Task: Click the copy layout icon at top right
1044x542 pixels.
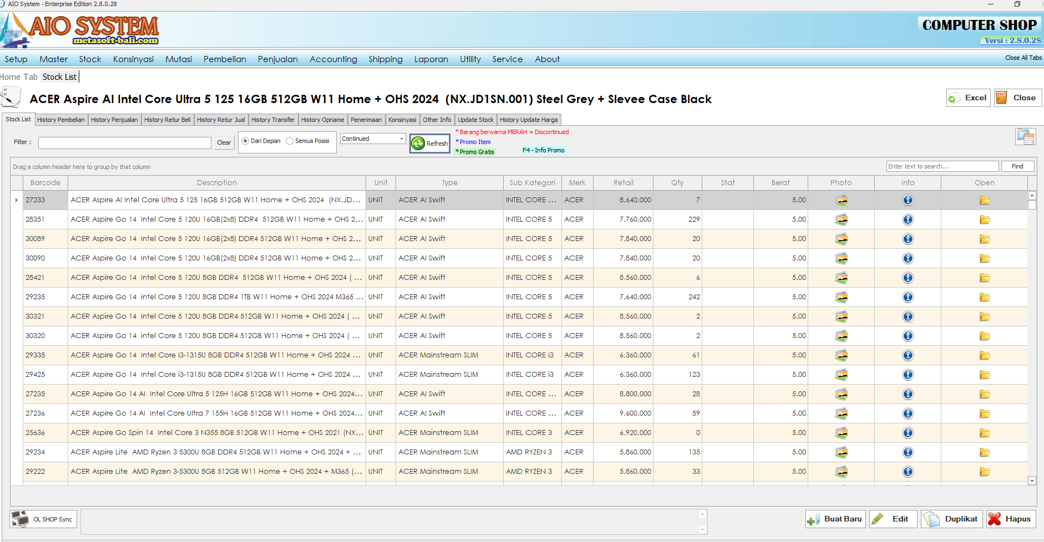Action: click(x=1026, y=137)
